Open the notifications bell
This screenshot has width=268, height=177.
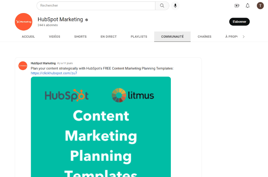click(248, 6)
